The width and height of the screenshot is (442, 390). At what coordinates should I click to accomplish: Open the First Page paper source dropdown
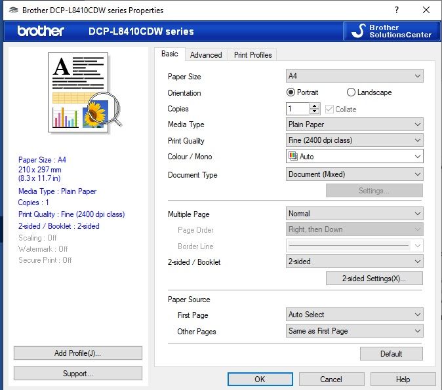[x=354, y=315]
